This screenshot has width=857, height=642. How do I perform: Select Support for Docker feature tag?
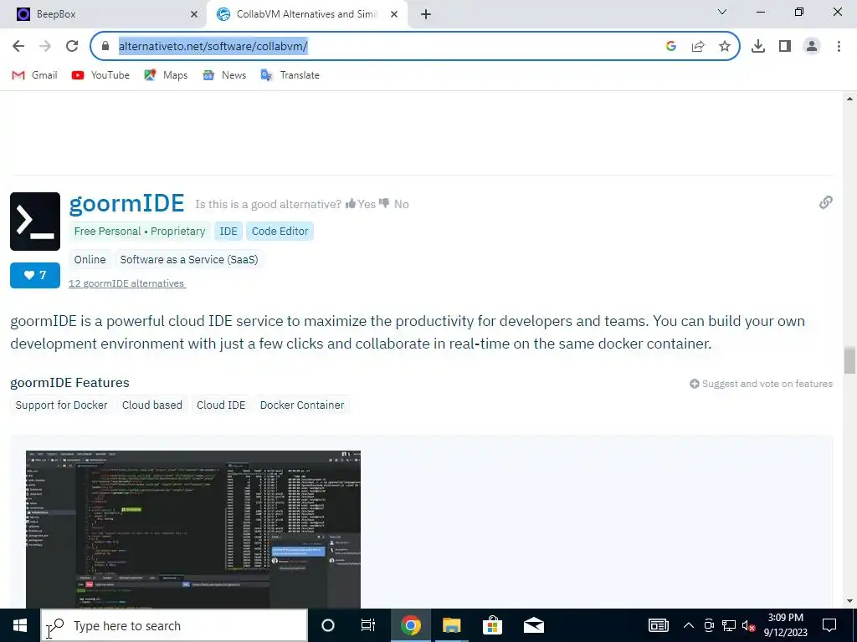(x=62, y=405)
